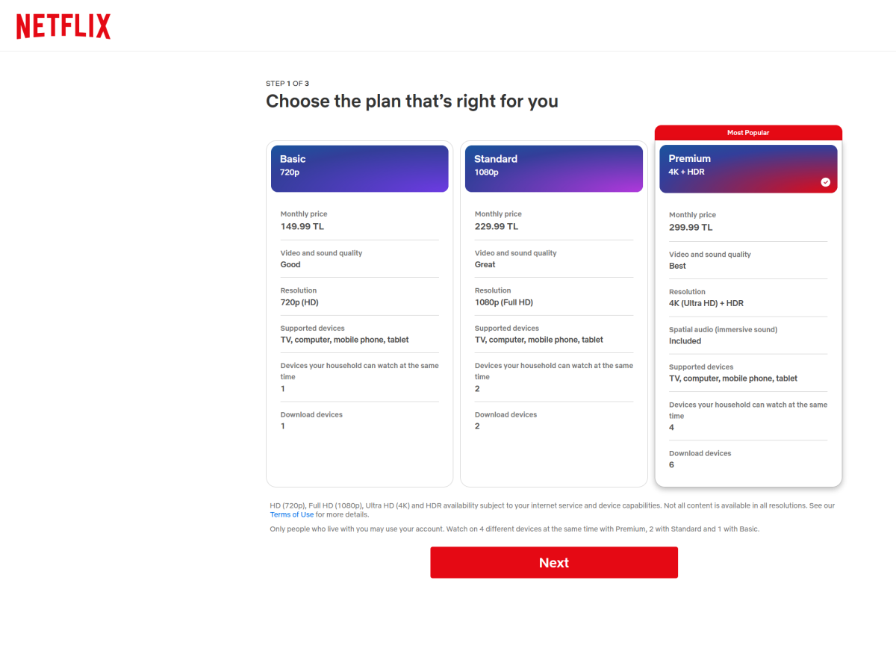Click the Basic 720p plan header banner
Screen dimensions: 896x648
coord(359,168)
